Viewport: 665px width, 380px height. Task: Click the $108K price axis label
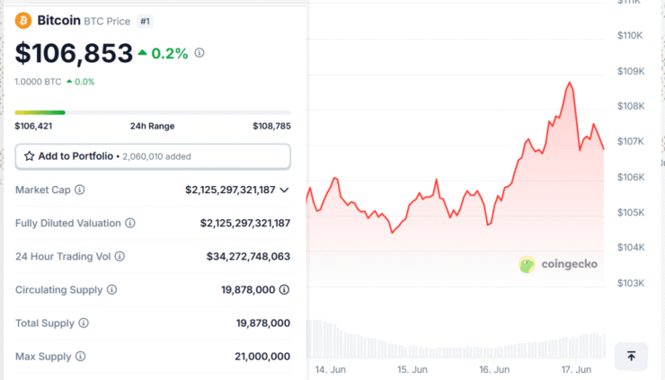click(x=631, y=106)
